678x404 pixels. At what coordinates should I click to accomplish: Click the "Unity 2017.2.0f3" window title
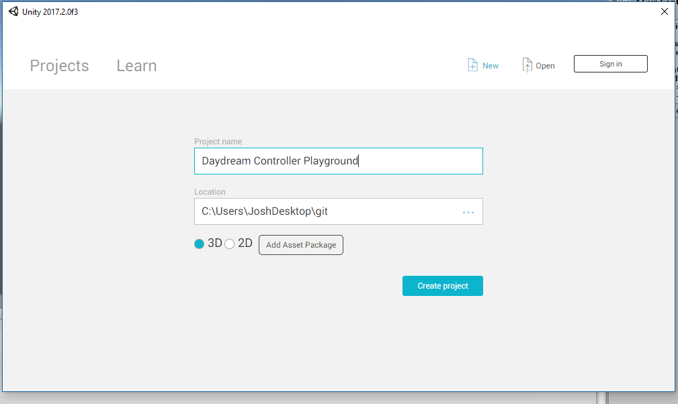(x=50, y=11)
